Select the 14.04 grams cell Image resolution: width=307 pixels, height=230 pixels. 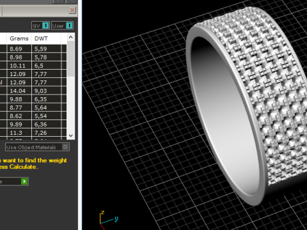(19, 91)
